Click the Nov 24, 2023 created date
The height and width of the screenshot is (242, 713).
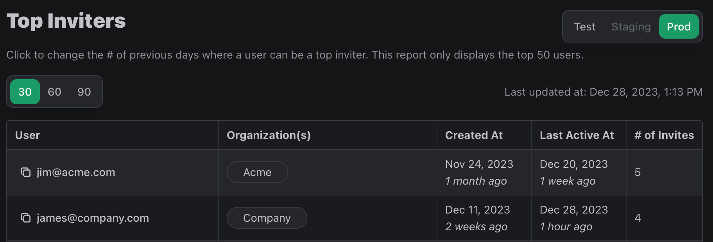point(479,164)
